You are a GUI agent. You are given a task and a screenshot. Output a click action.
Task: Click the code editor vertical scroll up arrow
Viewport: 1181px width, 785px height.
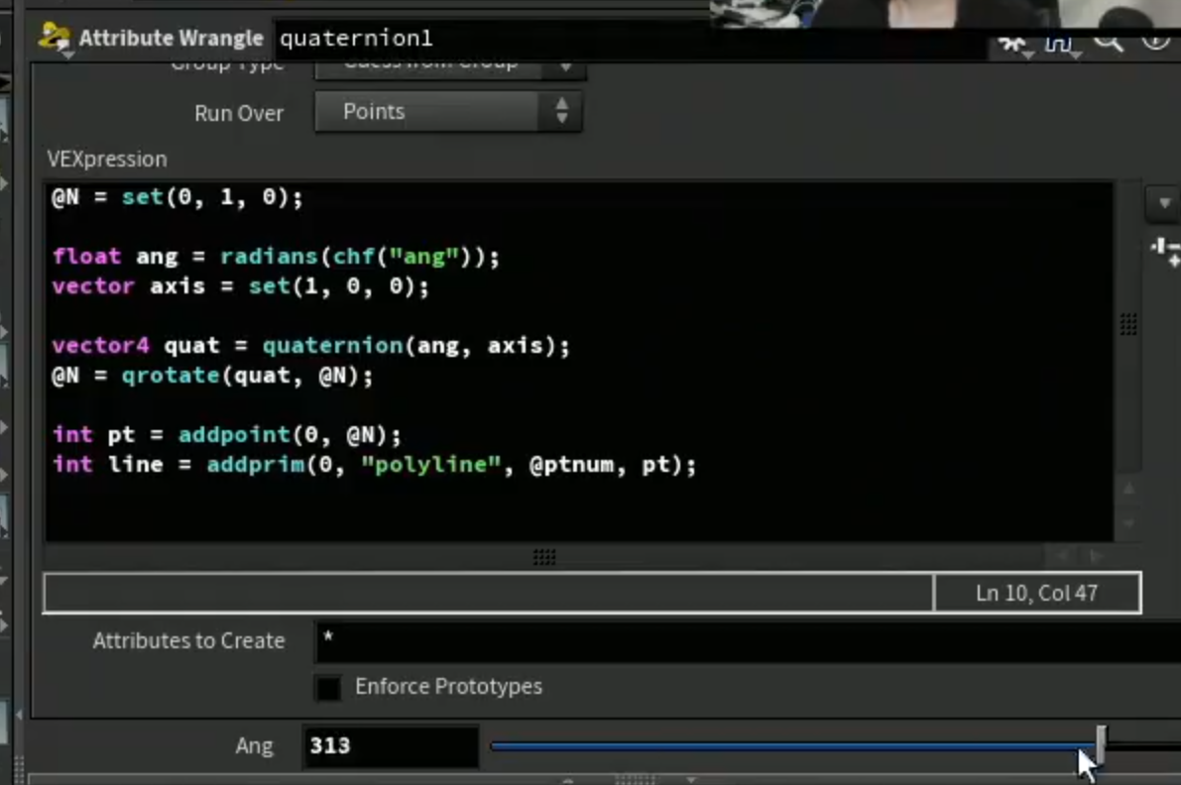1128,490
